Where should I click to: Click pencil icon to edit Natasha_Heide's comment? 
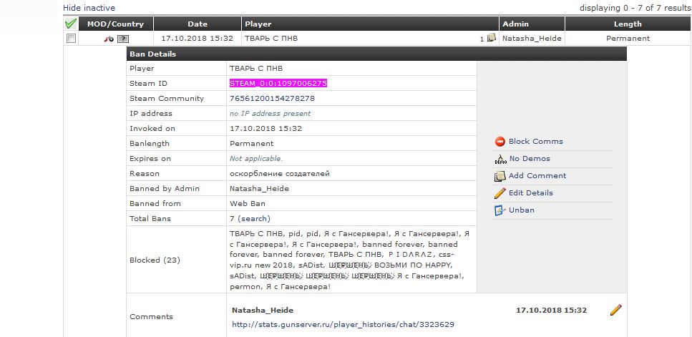click(x=615, y=310)
